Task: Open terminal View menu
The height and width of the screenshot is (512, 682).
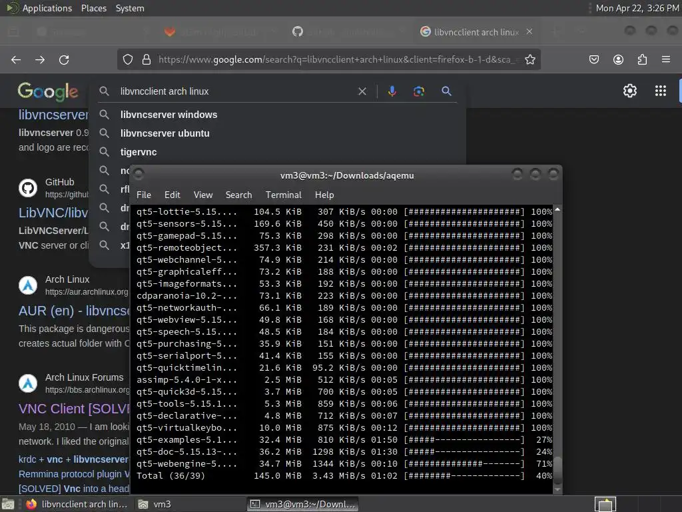Action: click(203, 195)
